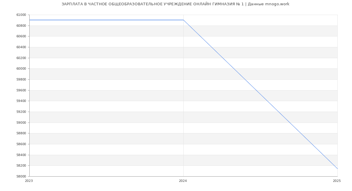
Task: Click the 60200 y-axis label
Action: click(x=21, y=58)
